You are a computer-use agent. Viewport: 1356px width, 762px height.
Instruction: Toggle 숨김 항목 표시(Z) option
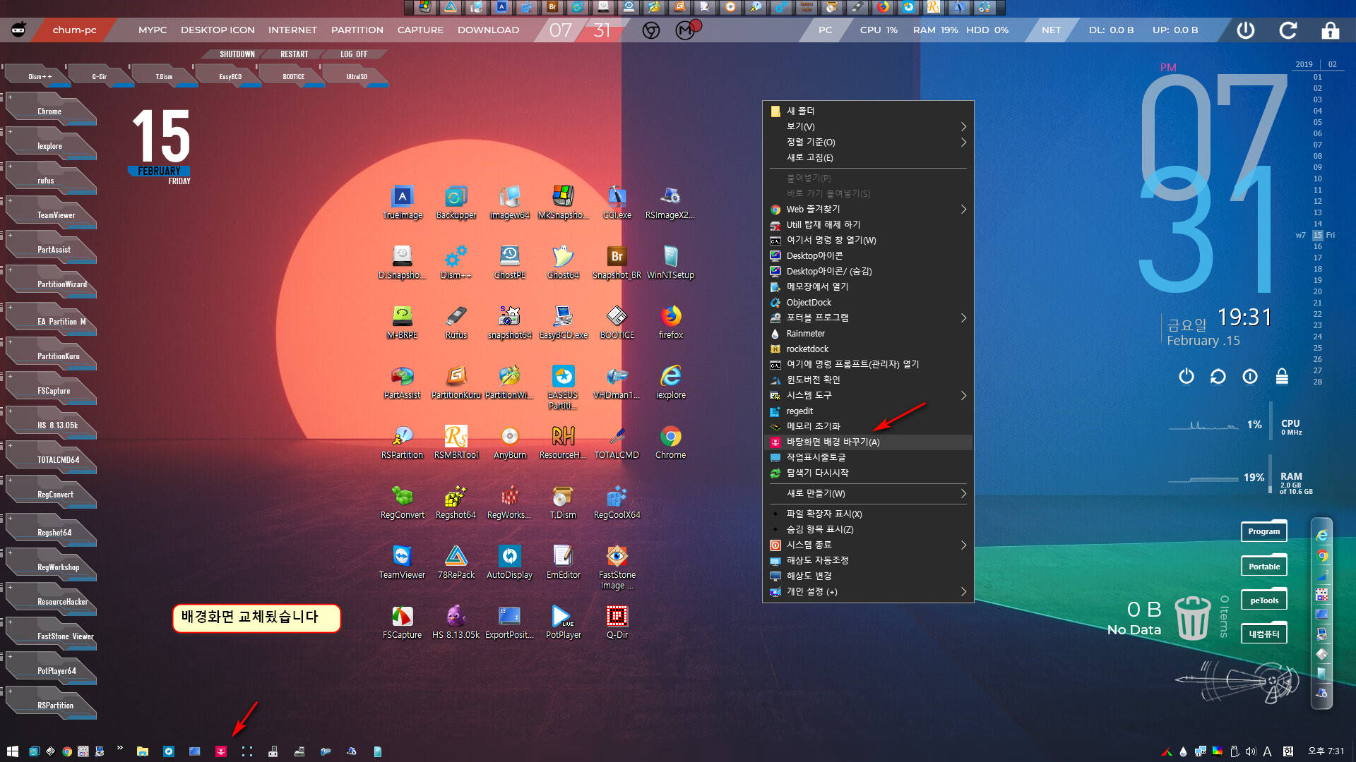pyautogui.click(x=868, y=529)
